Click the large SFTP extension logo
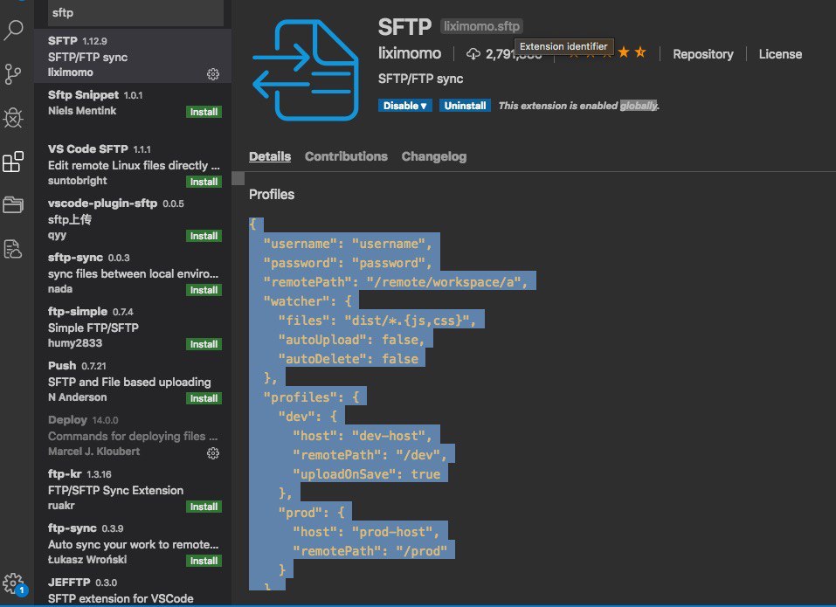Viewport: 836px width, 607px height. pos(306,70)
